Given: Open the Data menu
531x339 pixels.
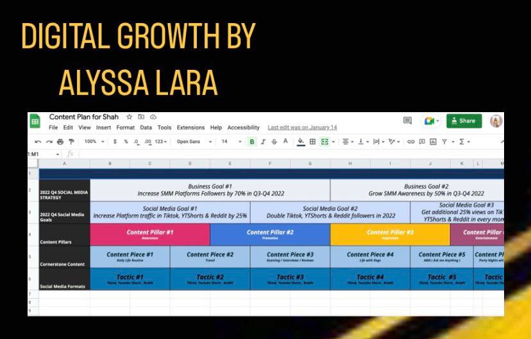Looking at the screenshot, I should coord(146,128).
